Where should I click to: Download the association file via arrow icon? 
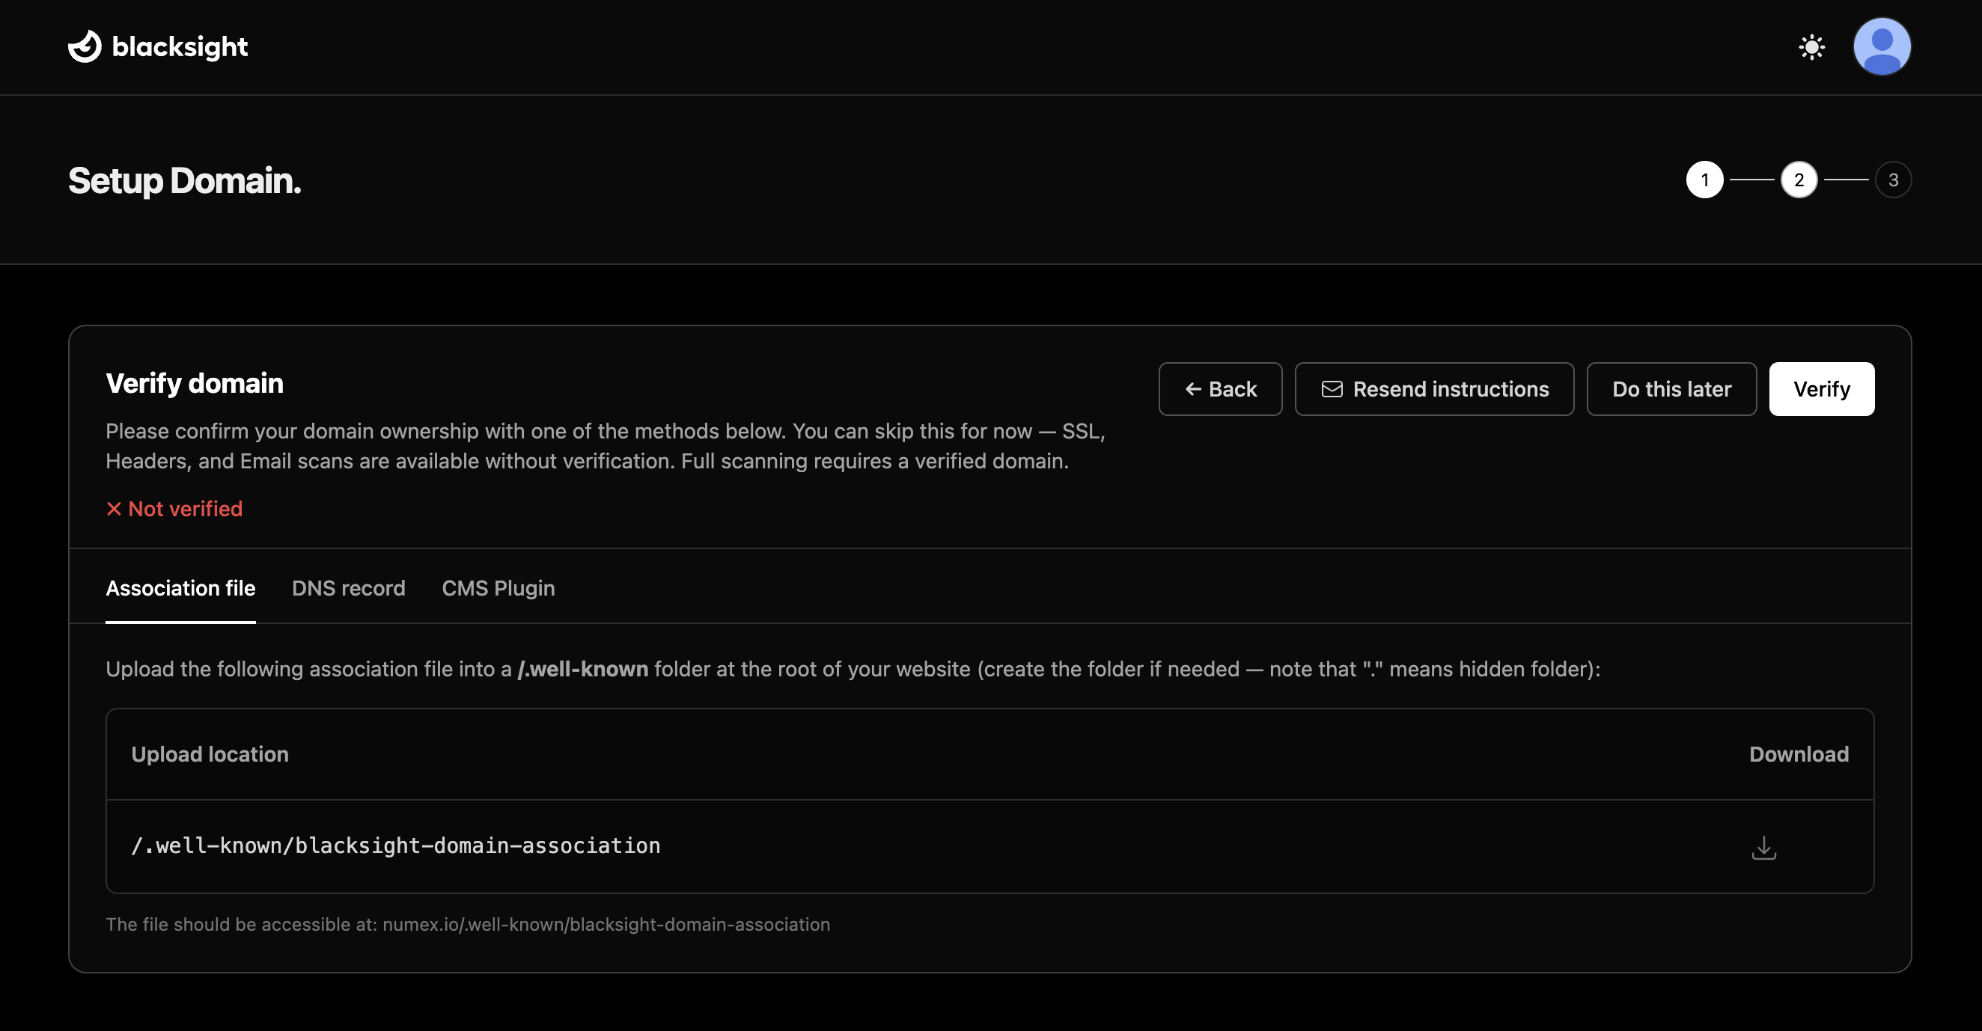tap(1763, 847)
